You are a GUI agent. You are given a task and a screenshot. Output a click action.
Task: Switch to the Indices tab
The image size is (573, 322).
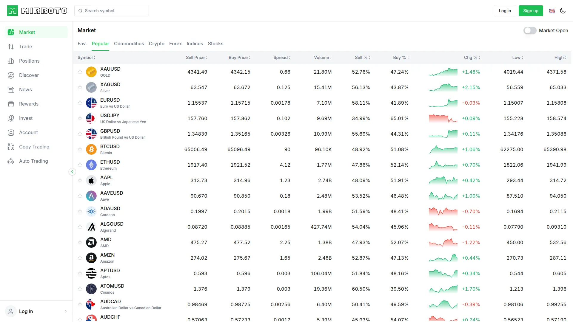[x=195, y=44]
